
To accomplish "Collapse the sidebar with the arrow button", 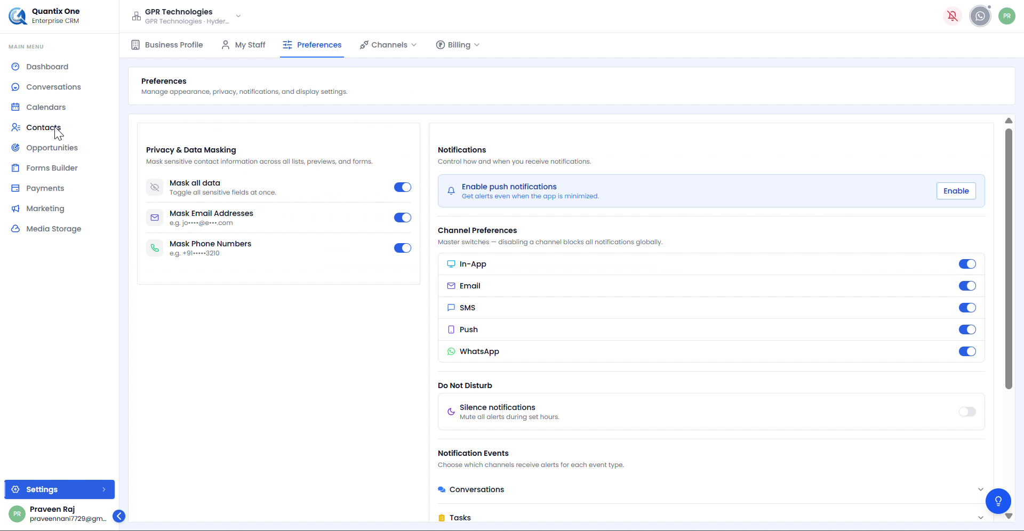I will (119, 516).
